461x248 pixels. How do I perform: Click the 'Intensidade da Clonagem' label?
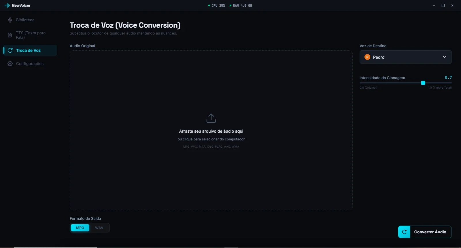[x=382, y=78]
